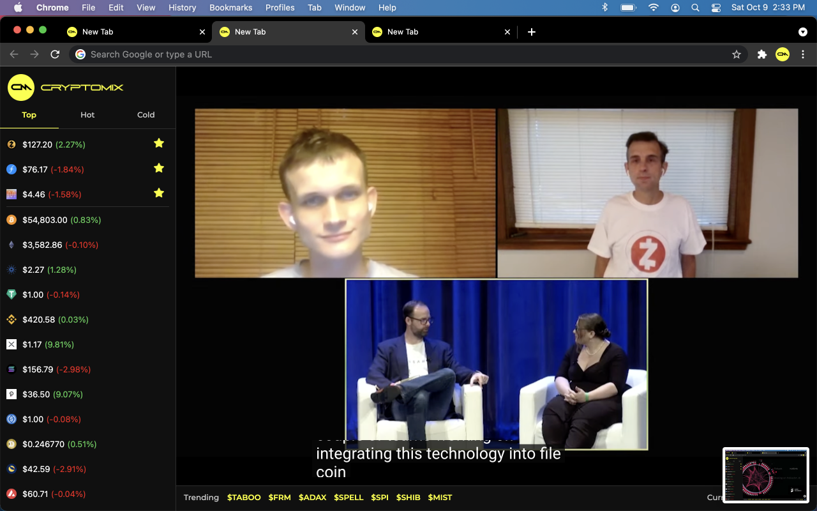Select the Solana icon at $156.79

click(11, 369)
